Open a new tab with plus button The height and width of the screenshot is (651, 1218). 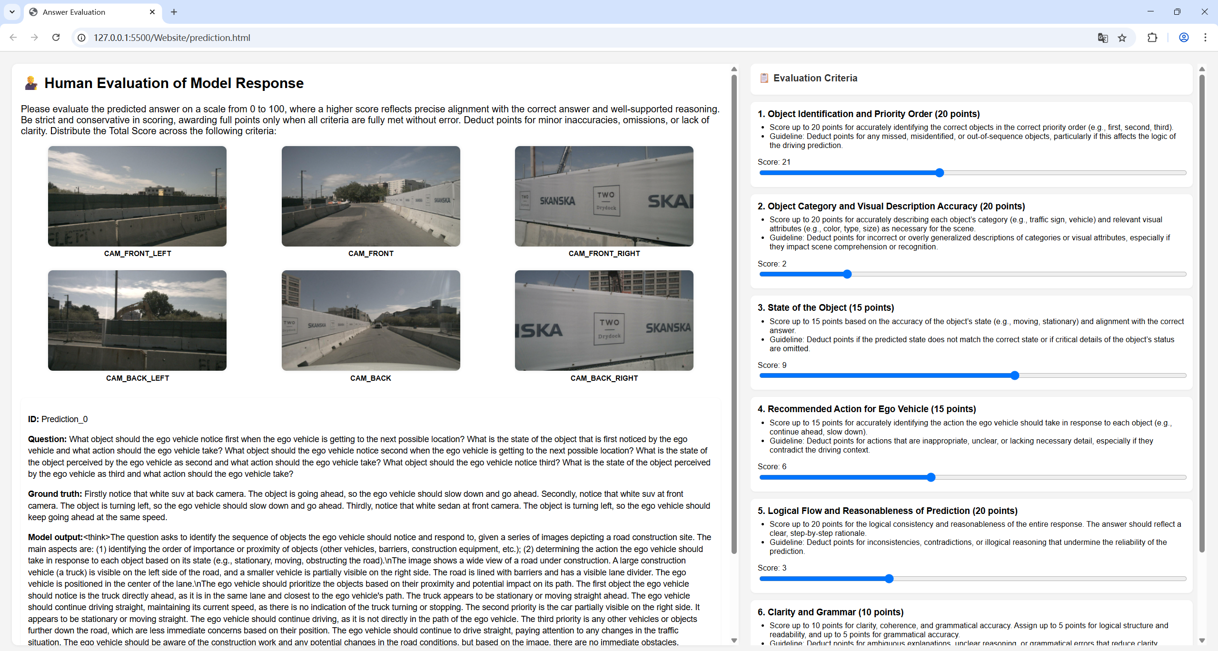coord(174,12)
